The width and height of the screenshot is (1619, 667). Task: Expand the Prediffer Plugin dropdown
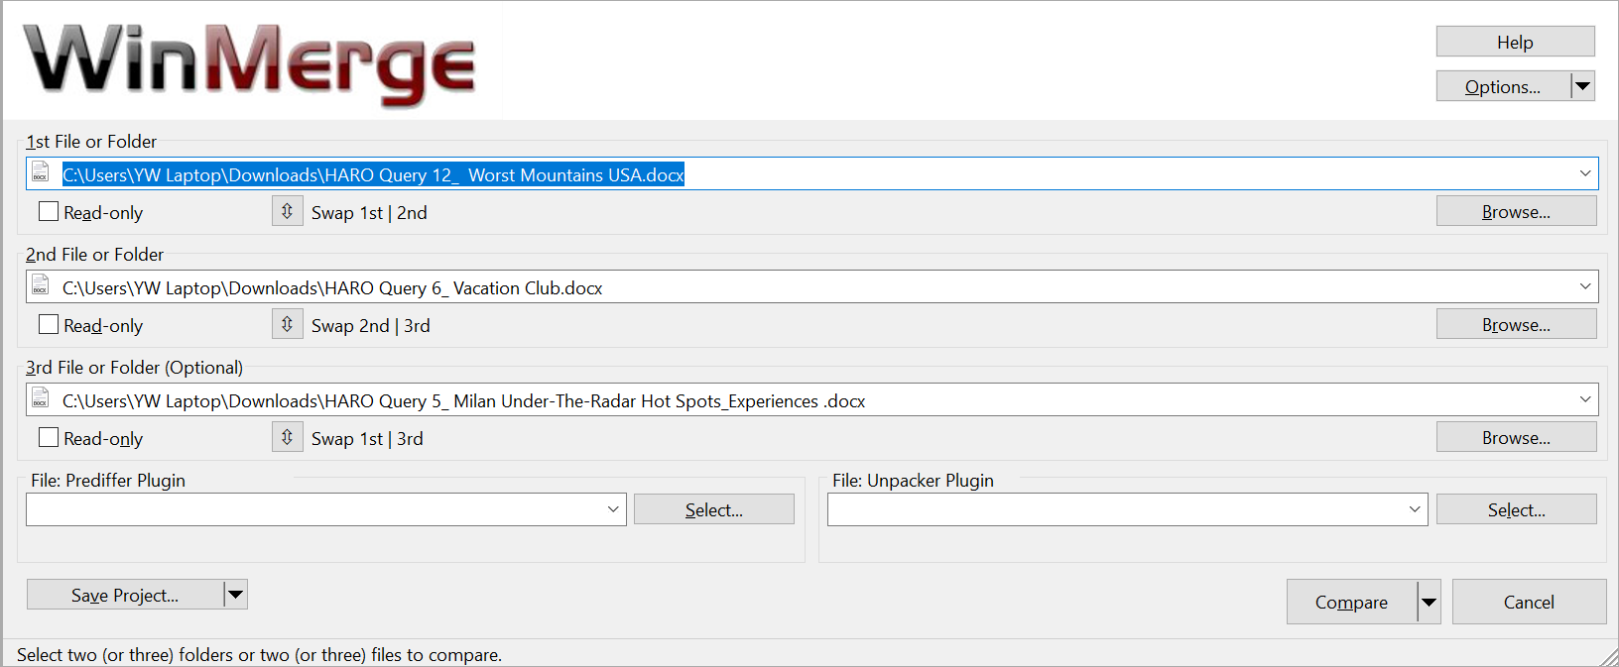[x=612, y=509]
